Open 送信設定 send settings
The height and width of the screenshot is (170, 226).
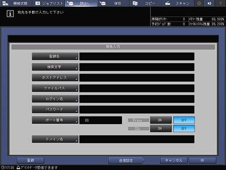126,160
